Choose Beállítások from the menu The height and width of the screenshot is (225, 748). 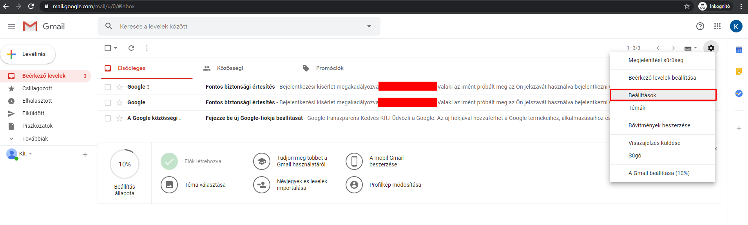point(662,95)
